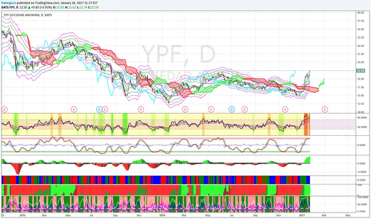371x219 pixels.
Task: Click the Mar label just after 2017
Action: coord(324,215)
